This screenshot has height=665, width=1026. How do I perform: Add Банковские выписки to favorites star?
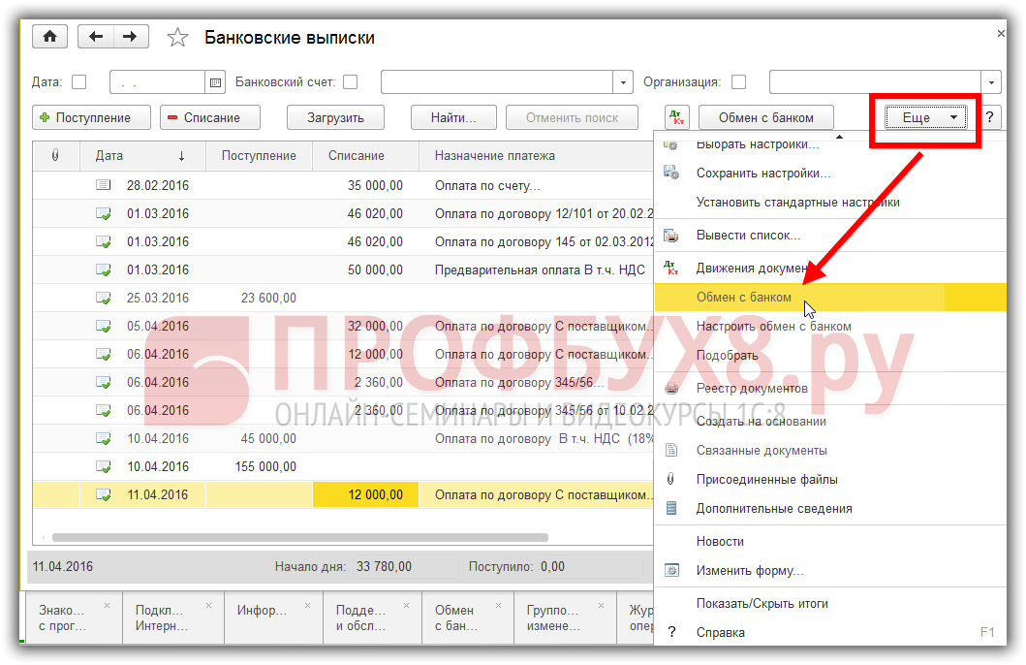[177, 37]
